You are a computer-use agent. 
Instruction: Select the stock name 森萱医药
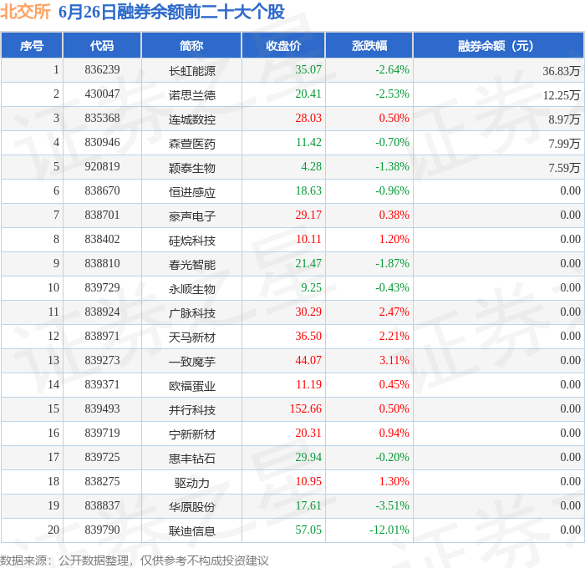(191, 143)
